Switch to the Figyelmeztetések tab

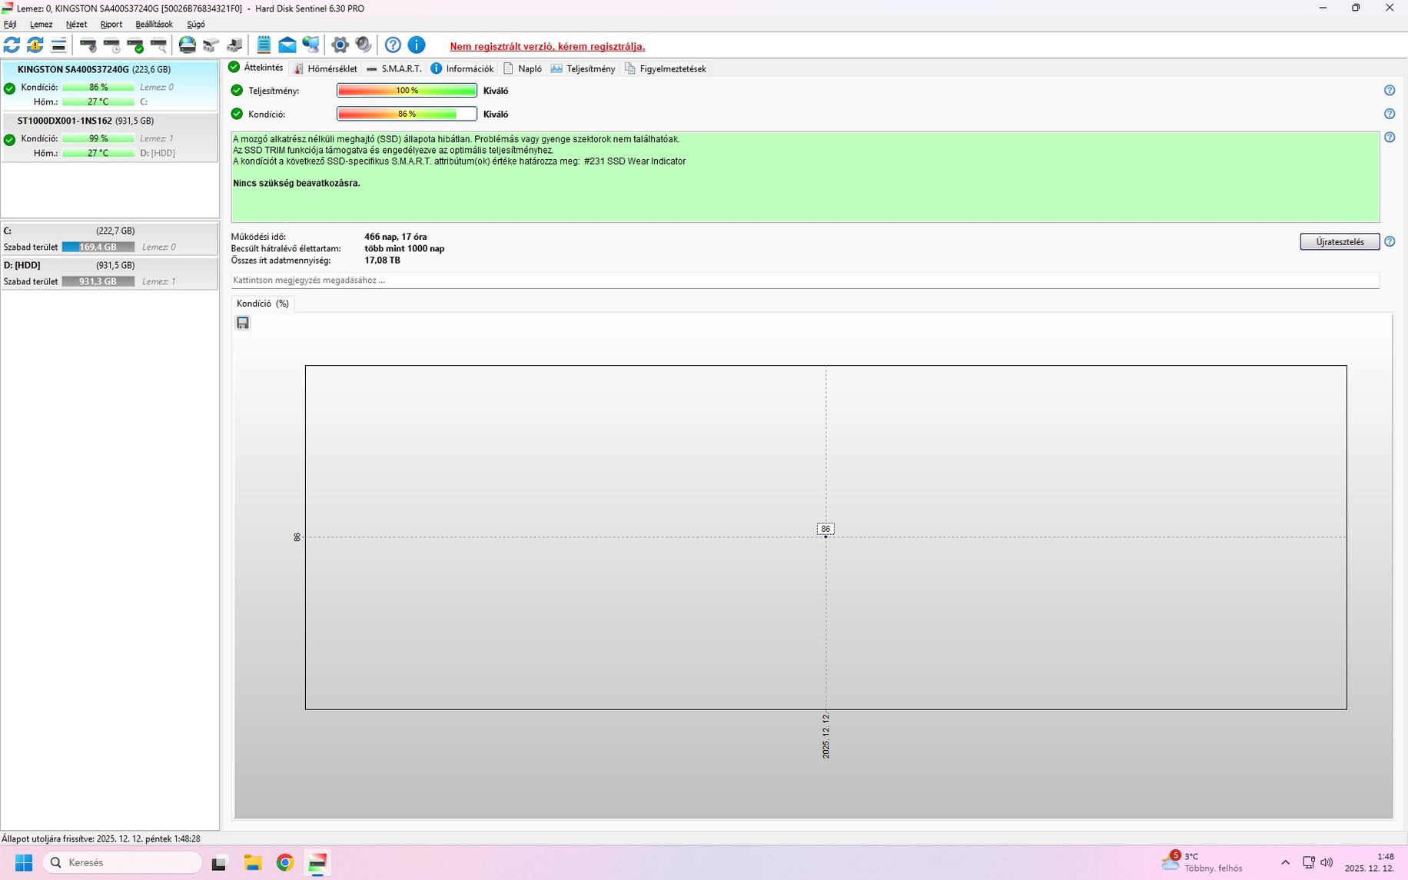click(x=666, y=68)
